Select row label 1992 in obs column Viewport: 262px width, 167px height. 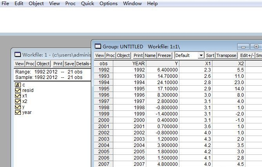pyautogui.click(x=103, y=70)
